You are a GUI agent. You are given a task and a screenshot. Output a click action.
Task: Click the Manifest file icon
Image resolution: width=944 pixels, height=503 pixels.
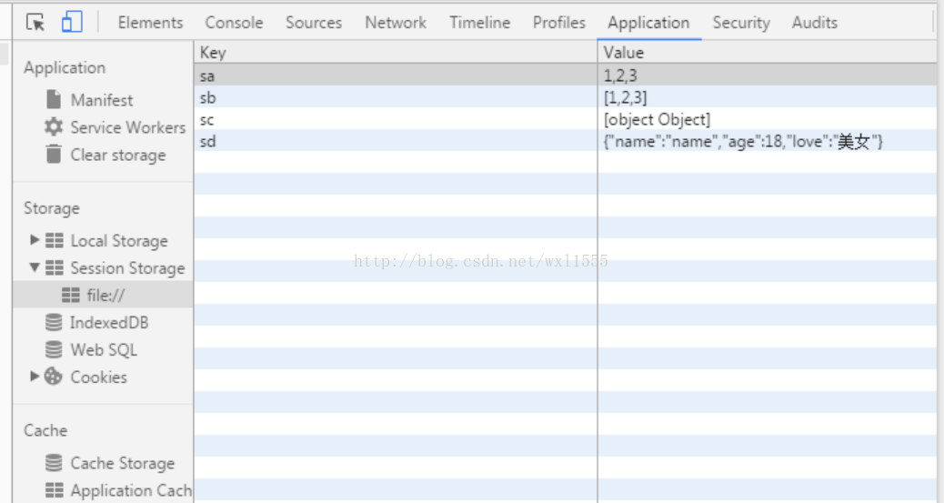[54, 99]
